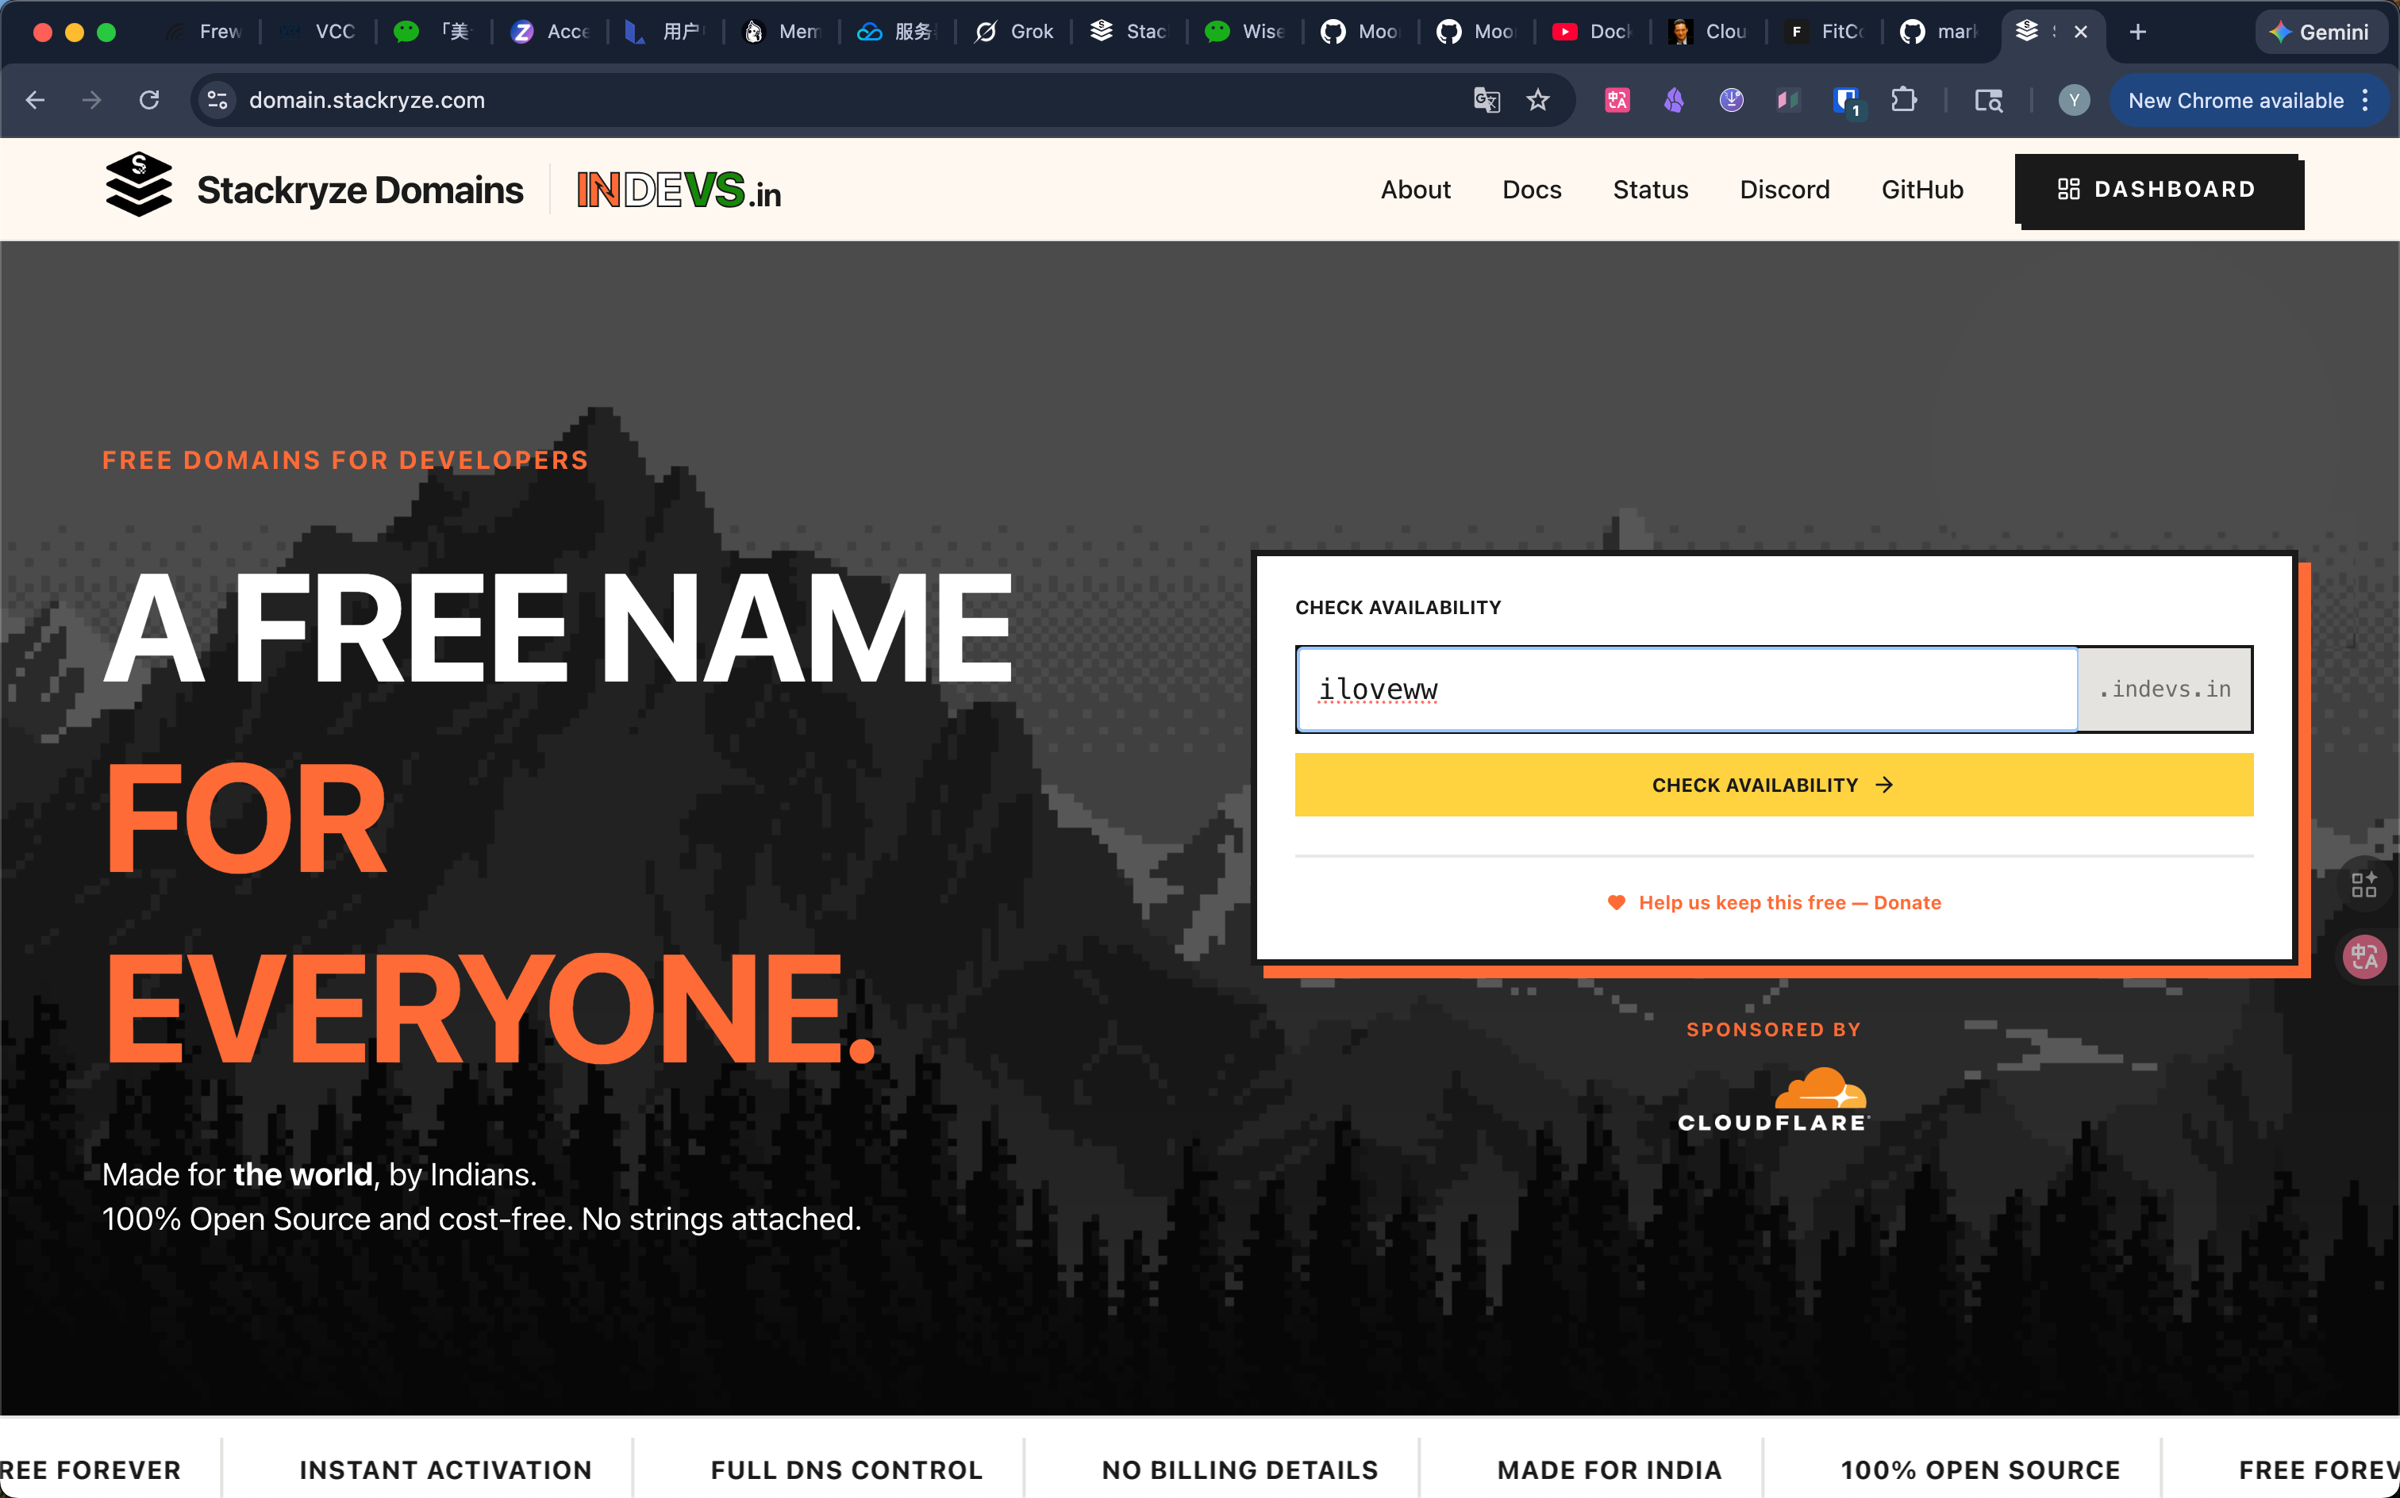Viewport: 2400px width, 1498px height.
Task: Click the user profile avatar Y
Action: 2074,100
